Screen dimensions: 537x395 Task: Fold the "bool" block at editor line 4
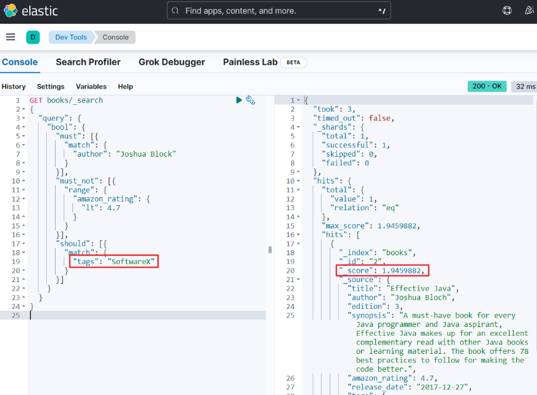pyautogui.click(x=24, y=127)
